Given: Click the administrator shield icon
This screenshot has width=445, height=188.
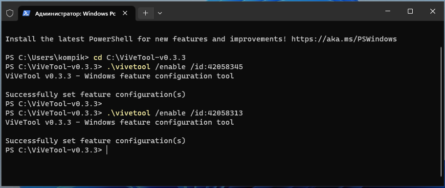Looking at the screenshot, I should 10,13.
